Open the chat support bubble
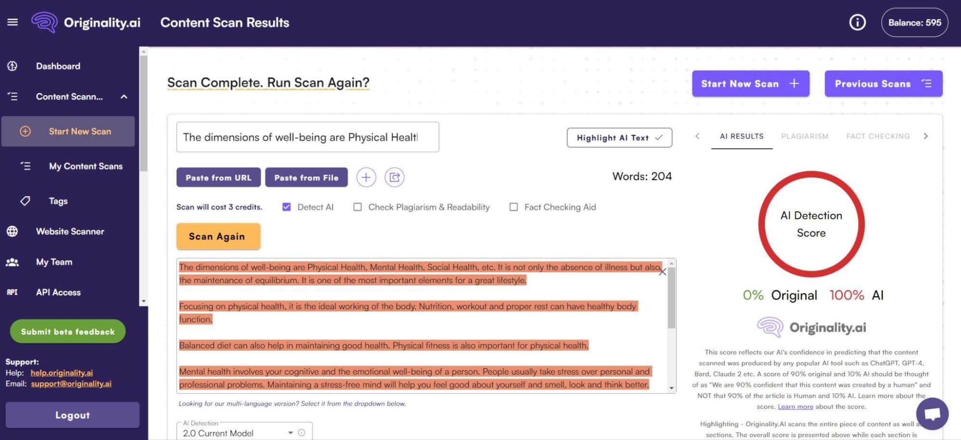 pyautogui.click(x=932, y=414)
